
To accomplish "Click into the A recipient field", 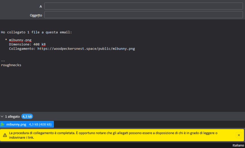I will (144, 6).
